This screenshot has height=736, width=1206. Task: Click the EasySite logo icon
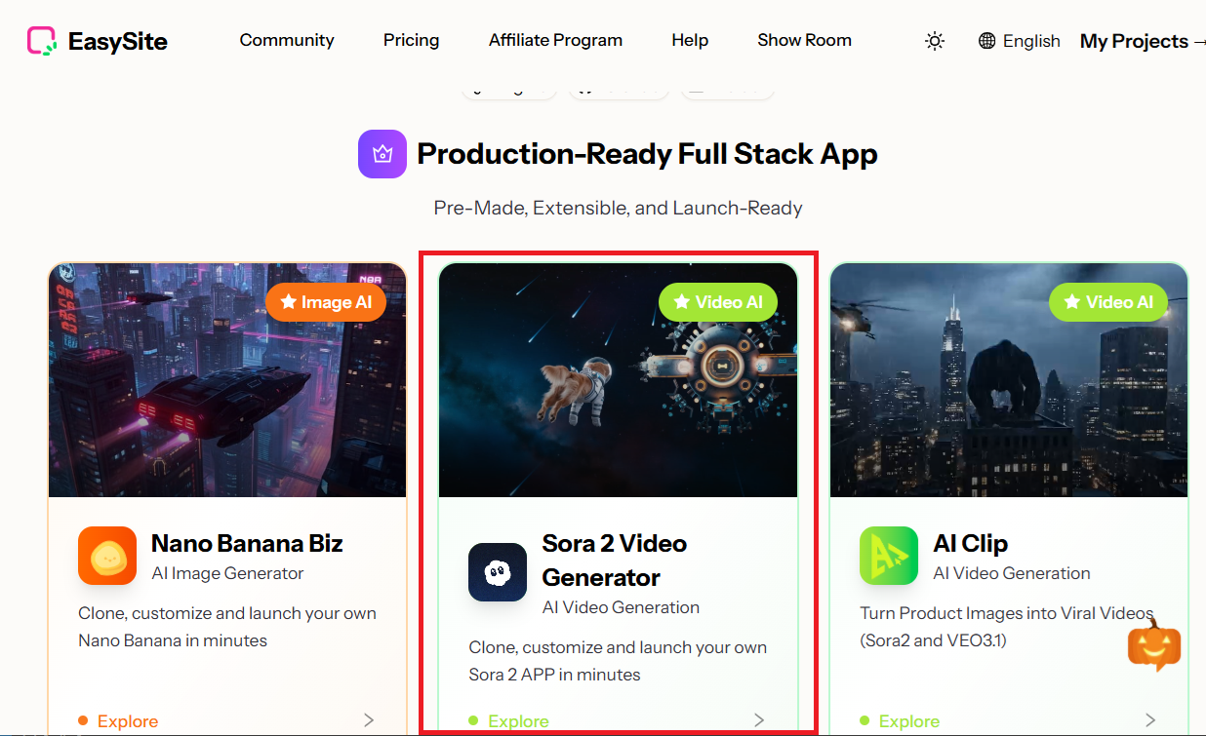click(42, 41)
